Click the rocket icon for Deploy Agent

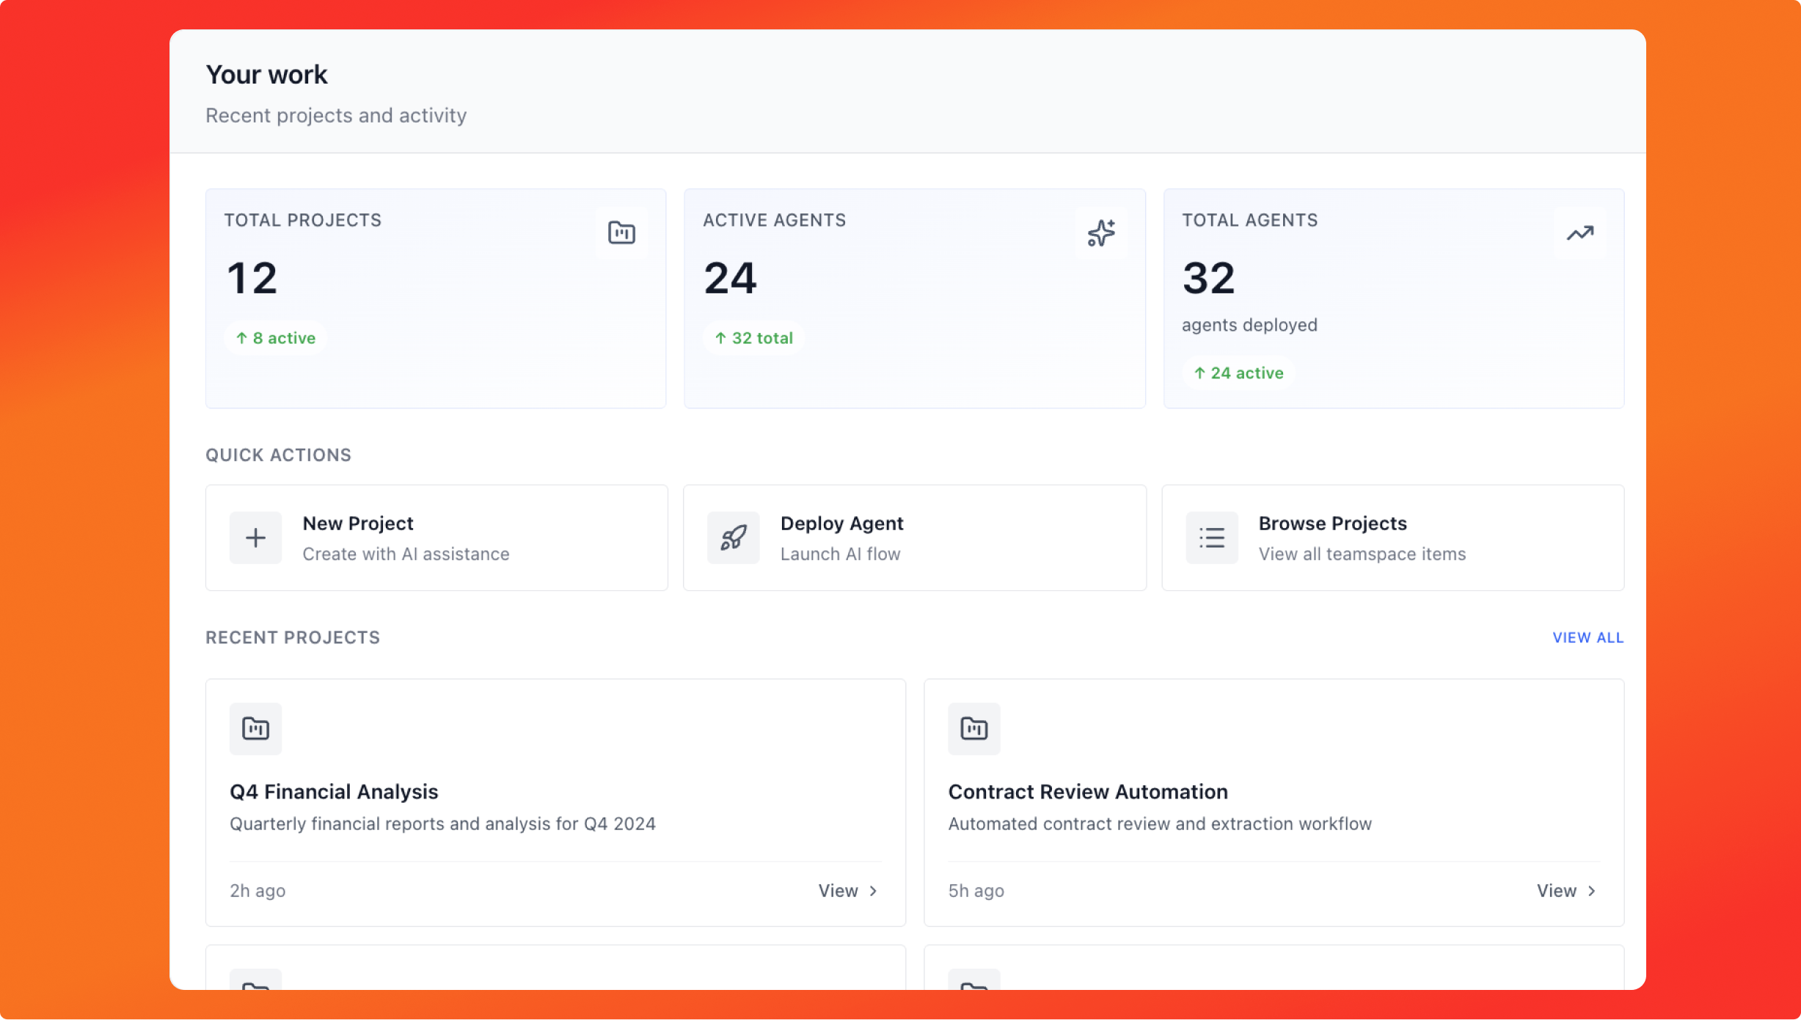[732, 537]
